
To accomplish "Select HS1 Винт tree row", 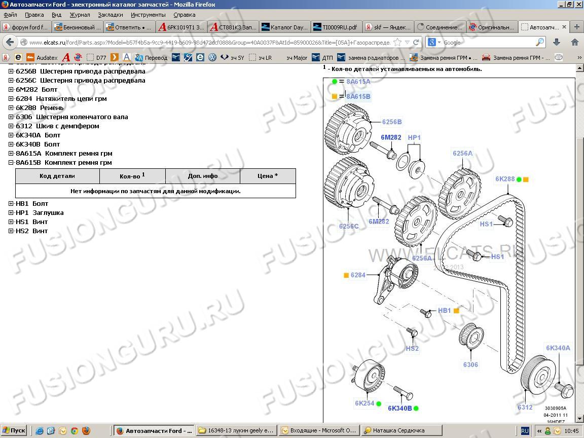I will click(31, 222).
